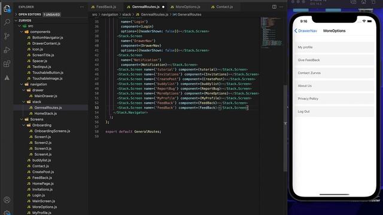The height and width of the screenshot is (215, 383).
Task: Open Run and Debug view
Action: point(7,50)
